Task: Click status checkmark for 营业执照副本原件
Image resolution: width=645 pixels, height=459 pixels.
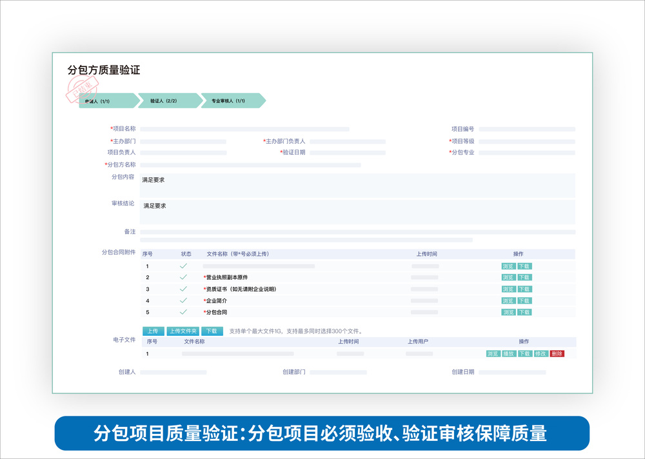Action: pos(183,277)
